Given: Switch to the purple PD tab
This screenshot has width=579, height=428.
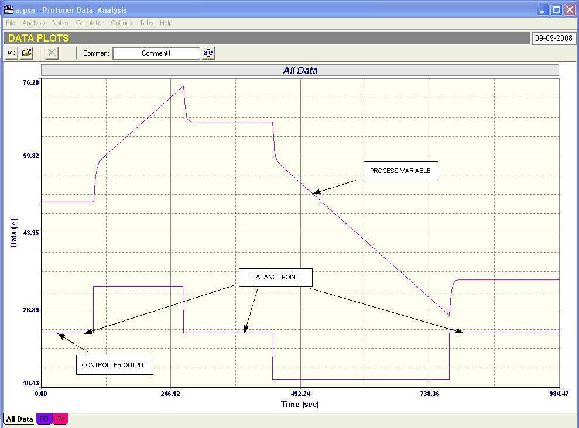Looking at the screenshot, I should 44,419.
